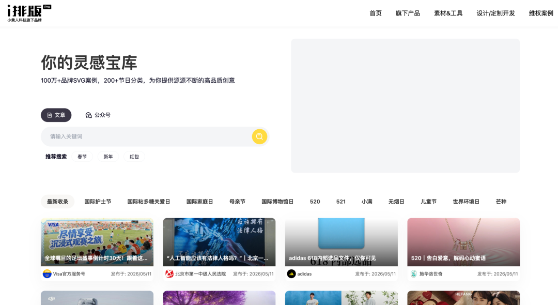Click the yellow search magnifier button

point(259,136)
